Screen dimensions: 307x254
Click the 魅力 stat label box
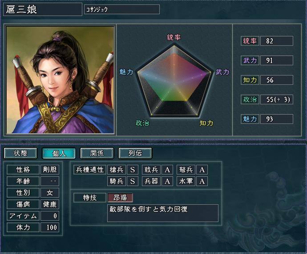point(250,119)
